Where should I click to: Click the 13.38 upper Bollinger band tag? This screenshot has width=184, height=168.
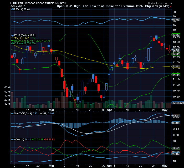coord(176,35)
